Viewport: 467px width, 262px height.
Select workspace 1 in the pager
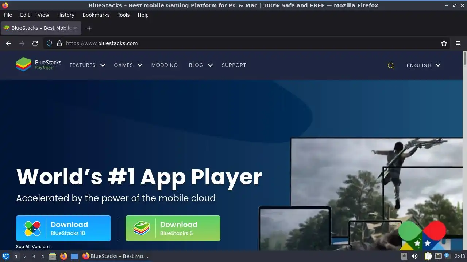coord(16,256)
